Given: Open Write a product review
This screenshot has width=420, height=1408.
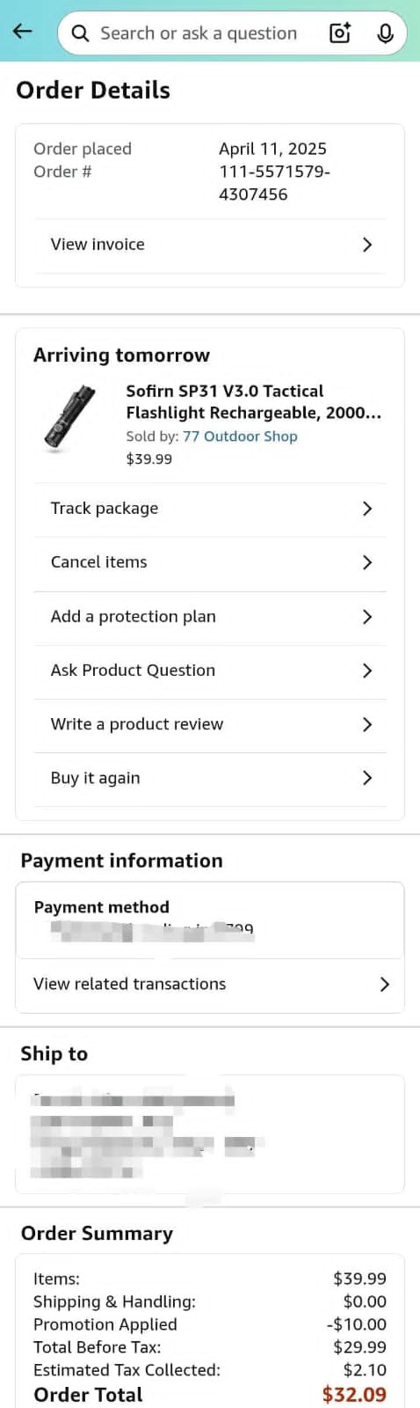Looking at the screenshot, I should 210,724.
